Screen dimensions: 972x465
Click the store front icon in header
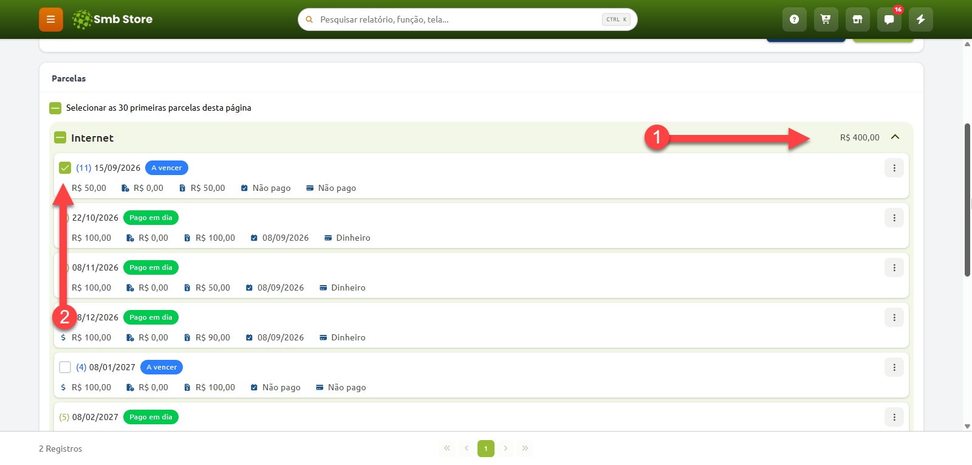point(857,19)
